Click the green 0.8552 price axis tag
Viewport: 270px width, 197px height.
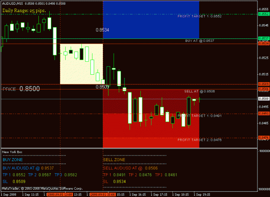click(264, 14)
